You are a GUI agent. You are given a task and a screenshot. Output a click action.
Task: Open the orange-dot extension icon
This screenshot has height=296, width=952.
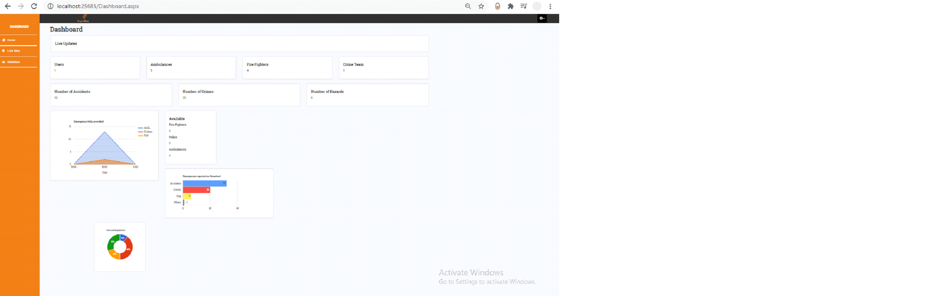click(x=498, y=6)
